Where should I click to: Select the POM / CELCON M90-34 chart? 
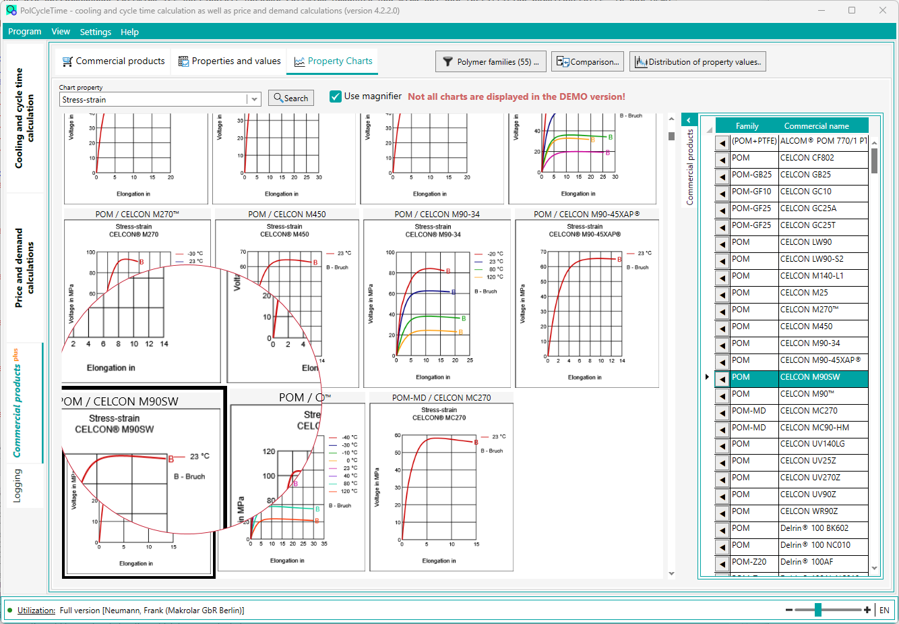point(437,298)
